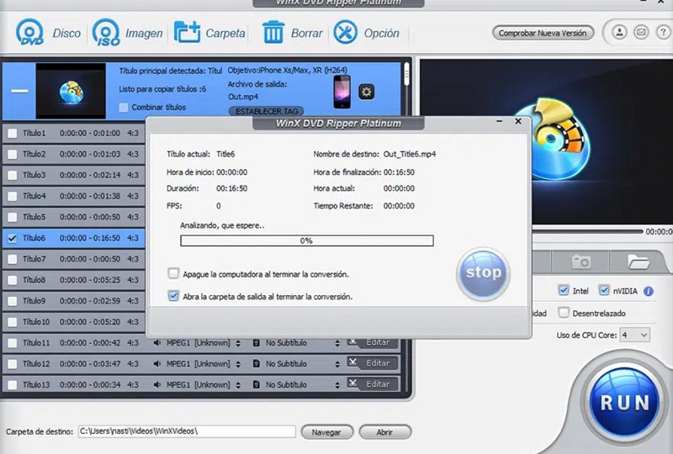This screenshot has height=454, width=673.
Task: Click the scissors edit icon for Título12
Action: (352, 362)
